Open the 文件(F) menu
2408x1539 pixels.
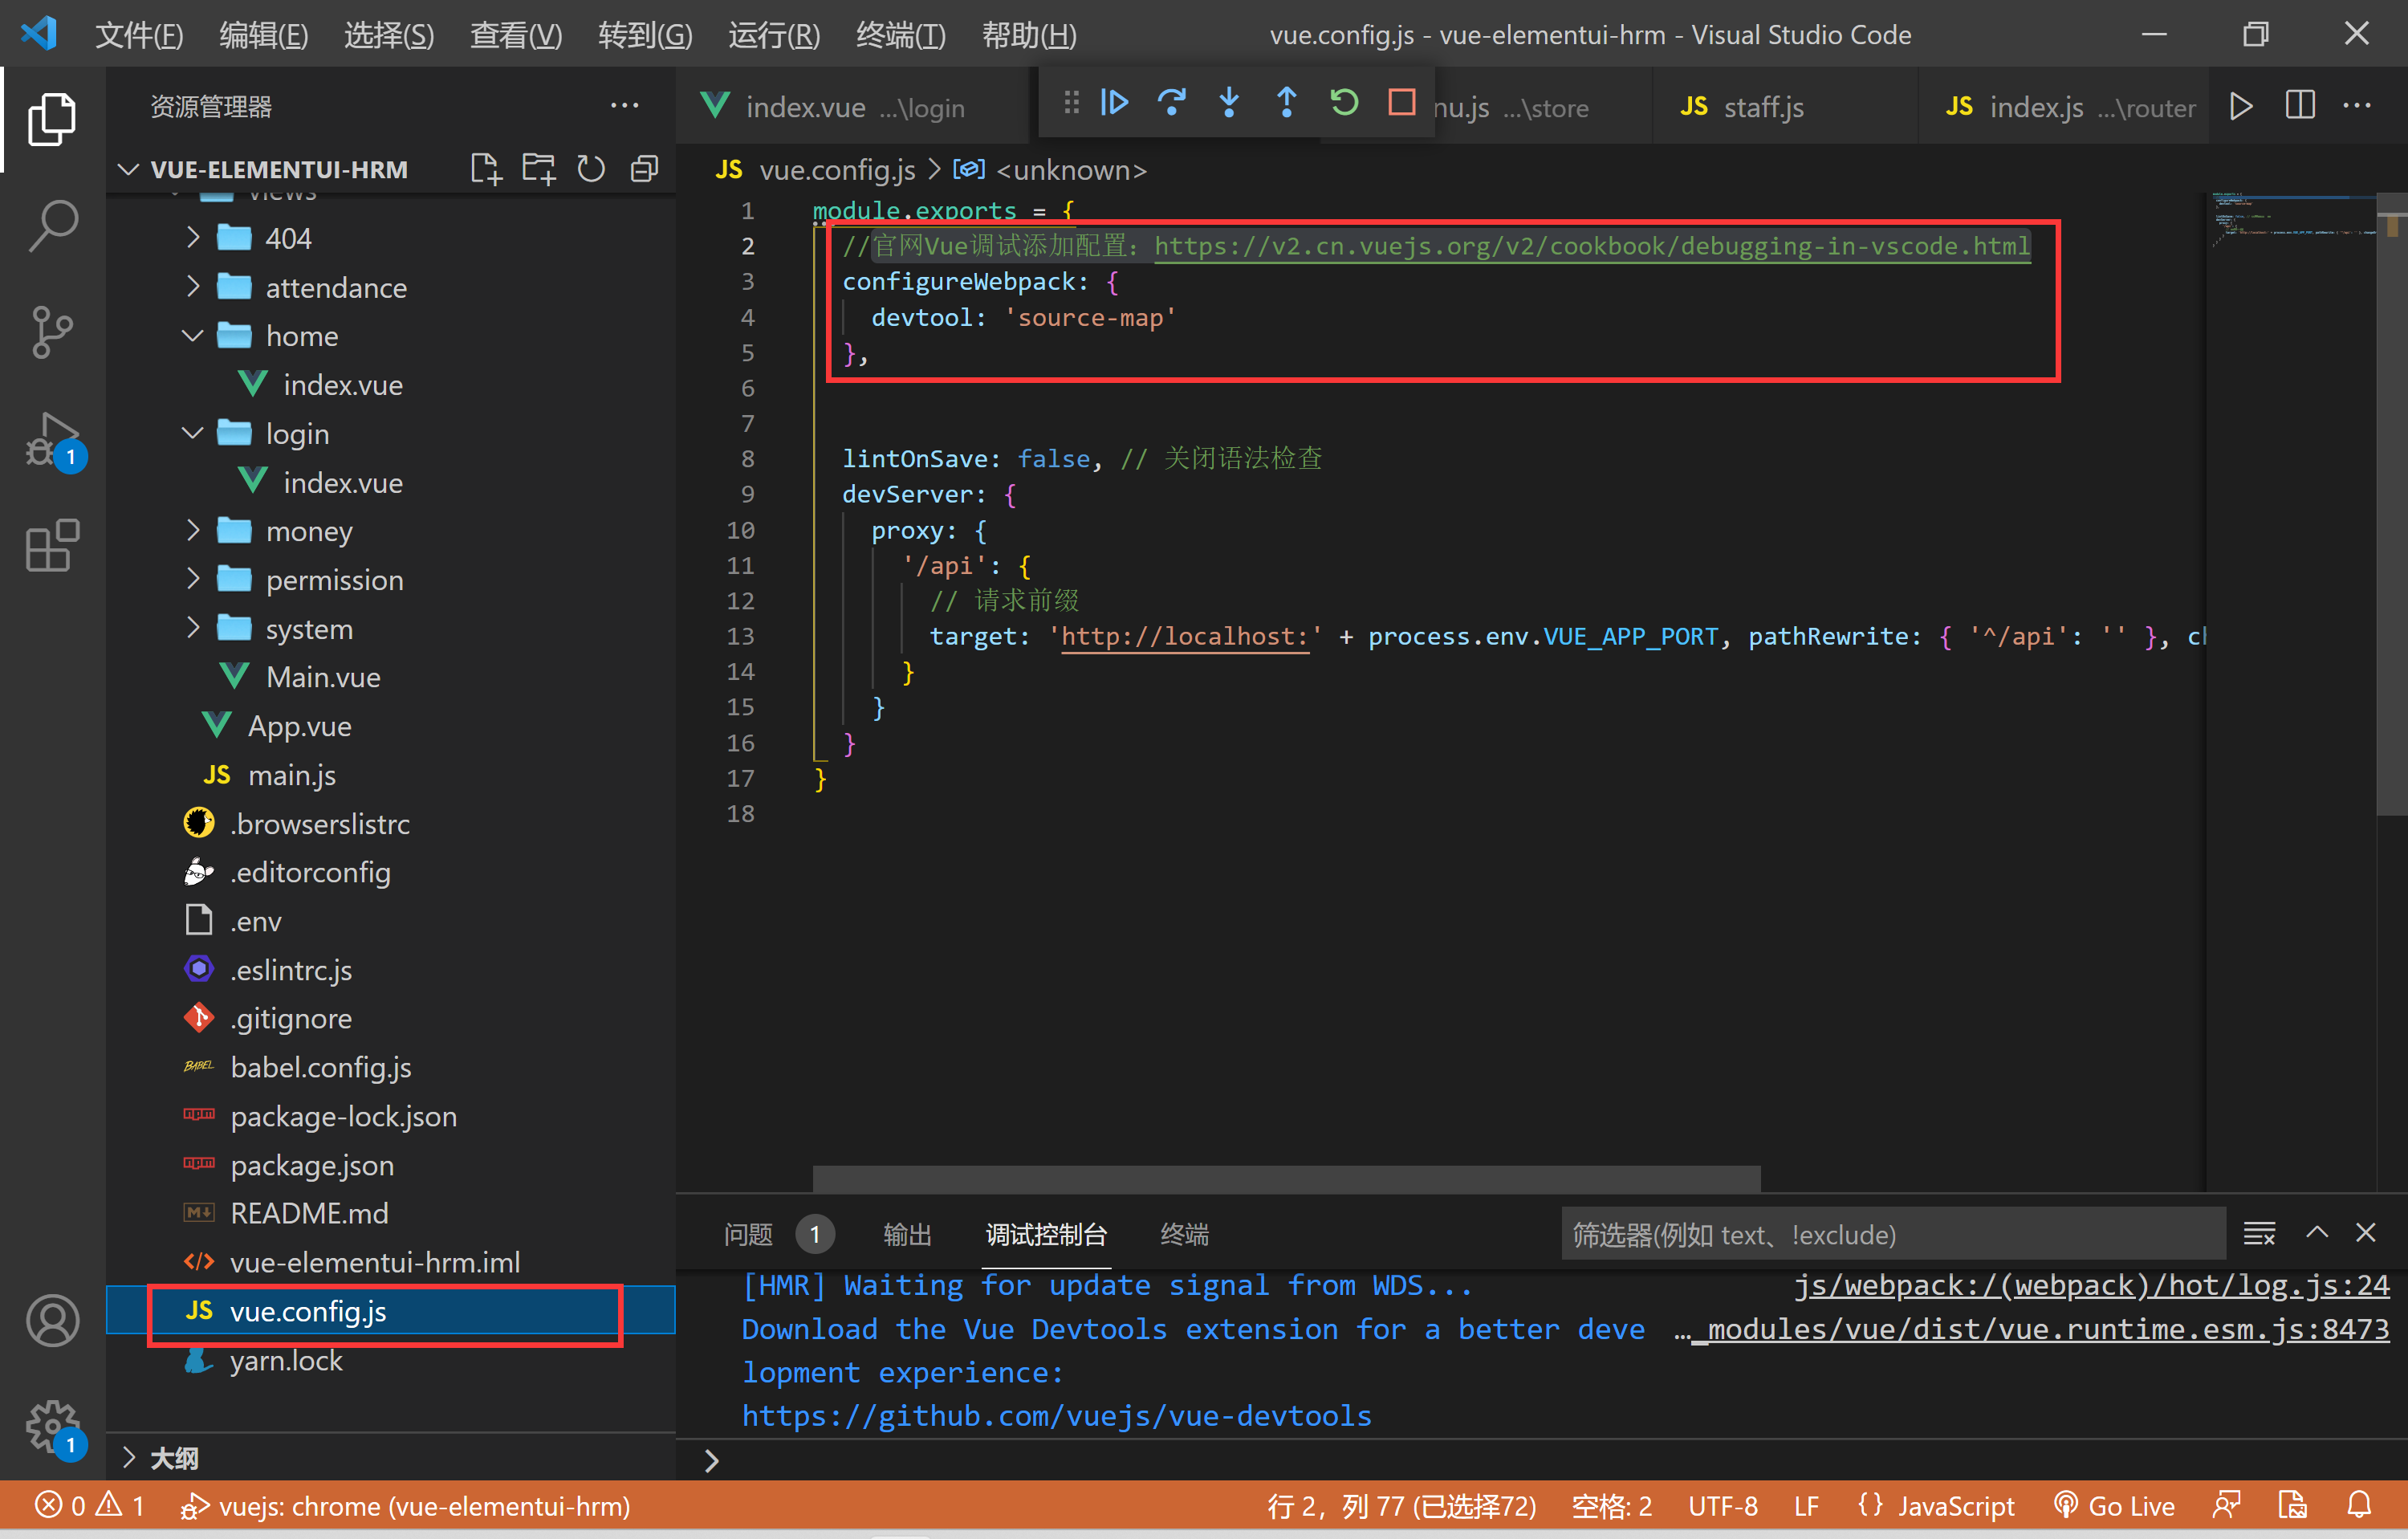click(139, 35)
